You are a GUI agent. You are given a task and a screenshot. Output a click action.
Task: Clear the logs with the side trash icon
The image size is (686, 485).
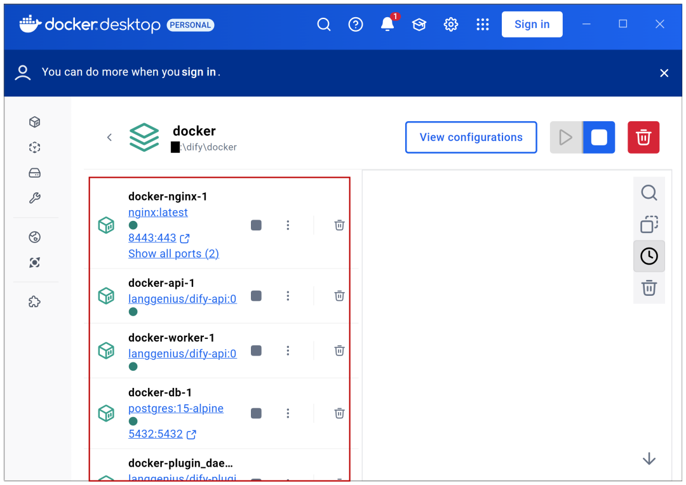(x=649, y=288)
